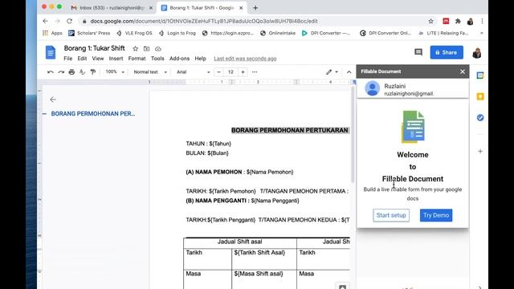Close the Inbox Gmail tab

pos(151,8)
